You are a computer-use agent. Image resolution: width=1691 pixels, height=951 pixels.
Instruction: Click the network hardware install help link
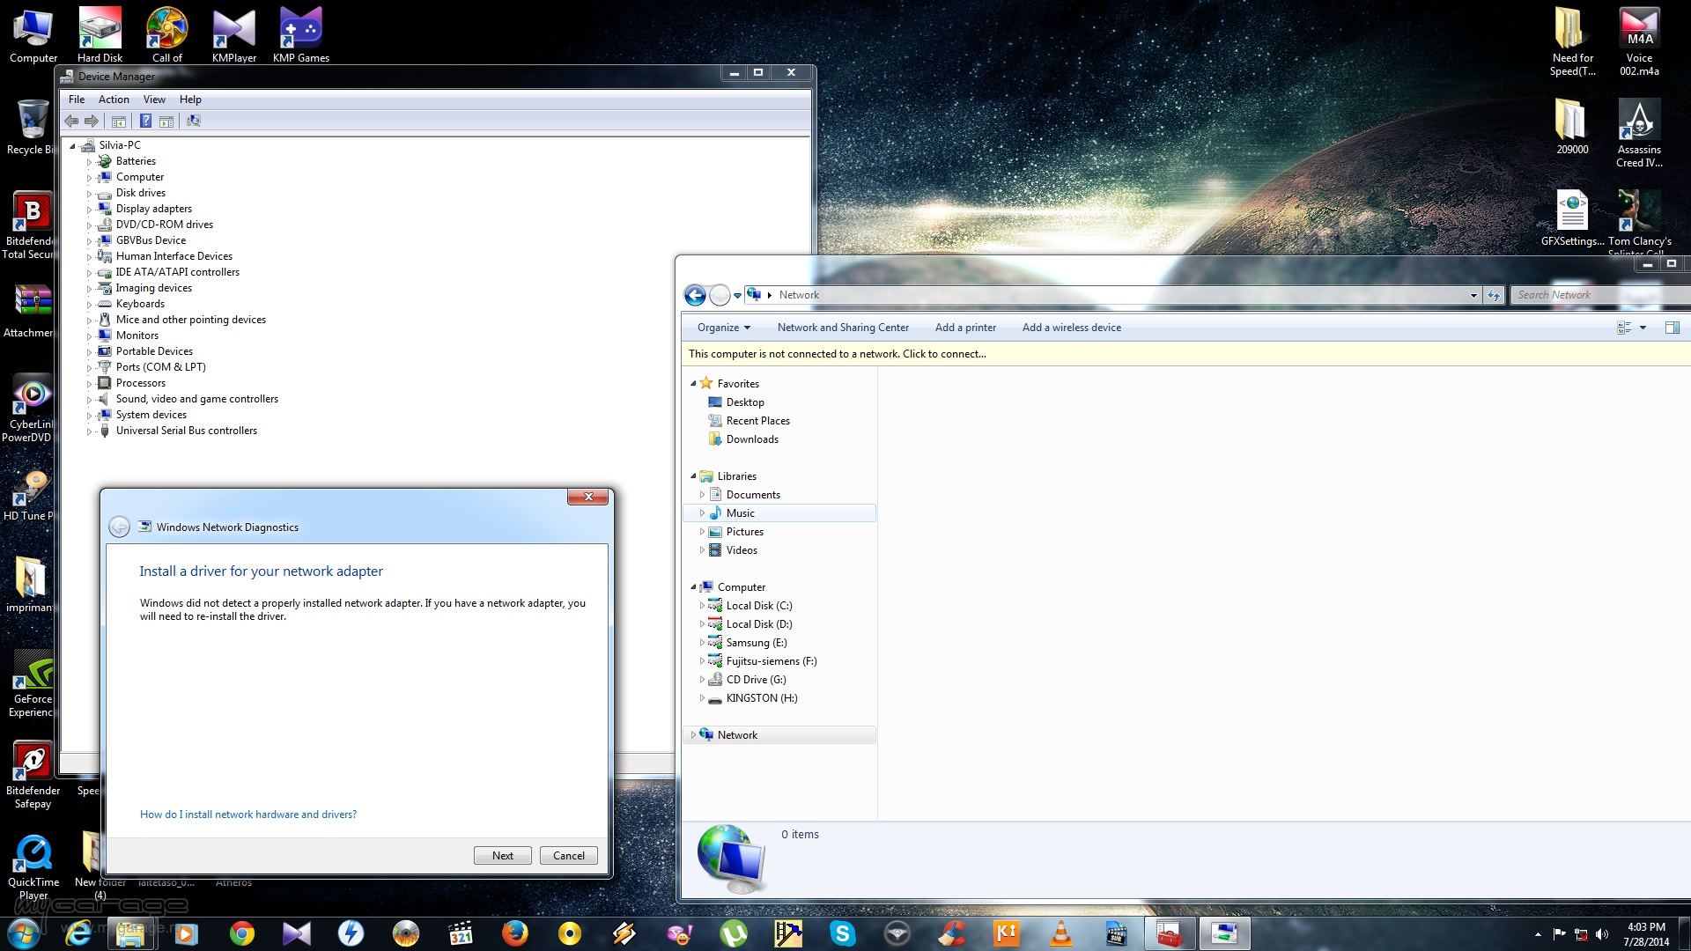coord(248,815)
